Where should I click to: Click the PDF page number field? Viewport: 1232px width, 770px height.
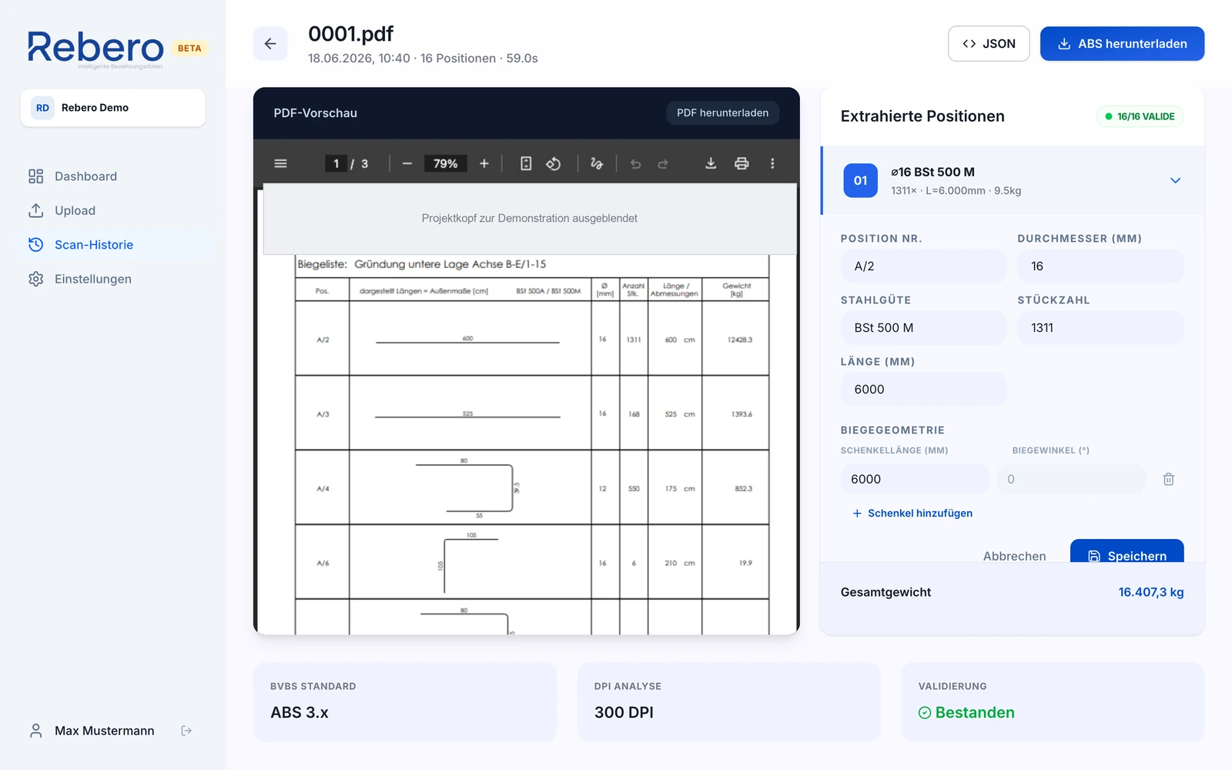tap(336, 163)
